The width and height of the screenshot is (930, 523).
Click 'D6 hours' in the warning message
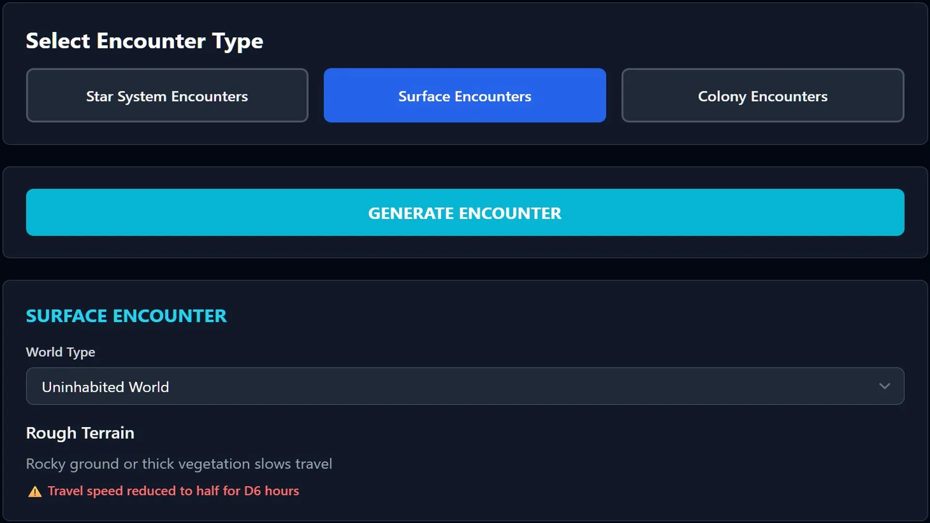[271, 491]
